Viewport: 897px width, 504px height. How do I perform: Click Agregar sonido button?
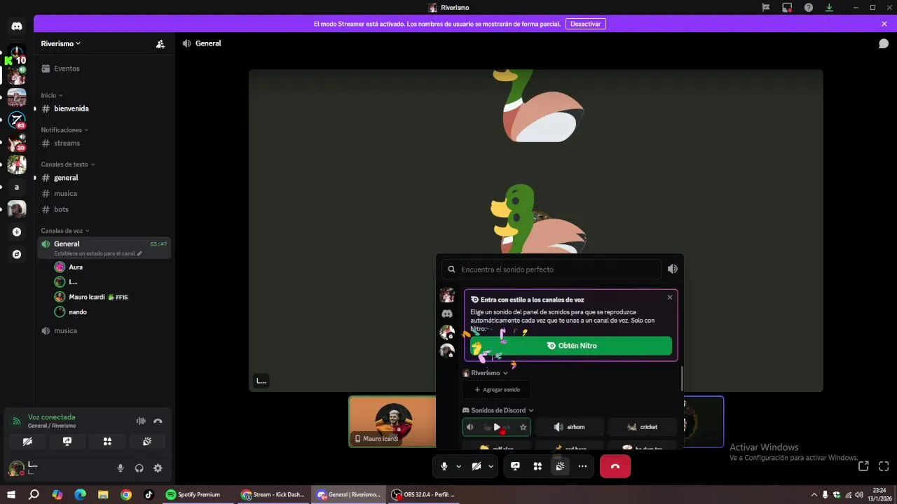click(496, 390)
